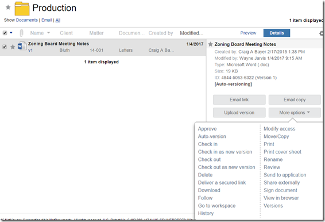Image resolution: width=325 pixels, height=222 pixels.
Task: Open the dropdown arrow beside select-all checkbox
Action: (11, 33)
